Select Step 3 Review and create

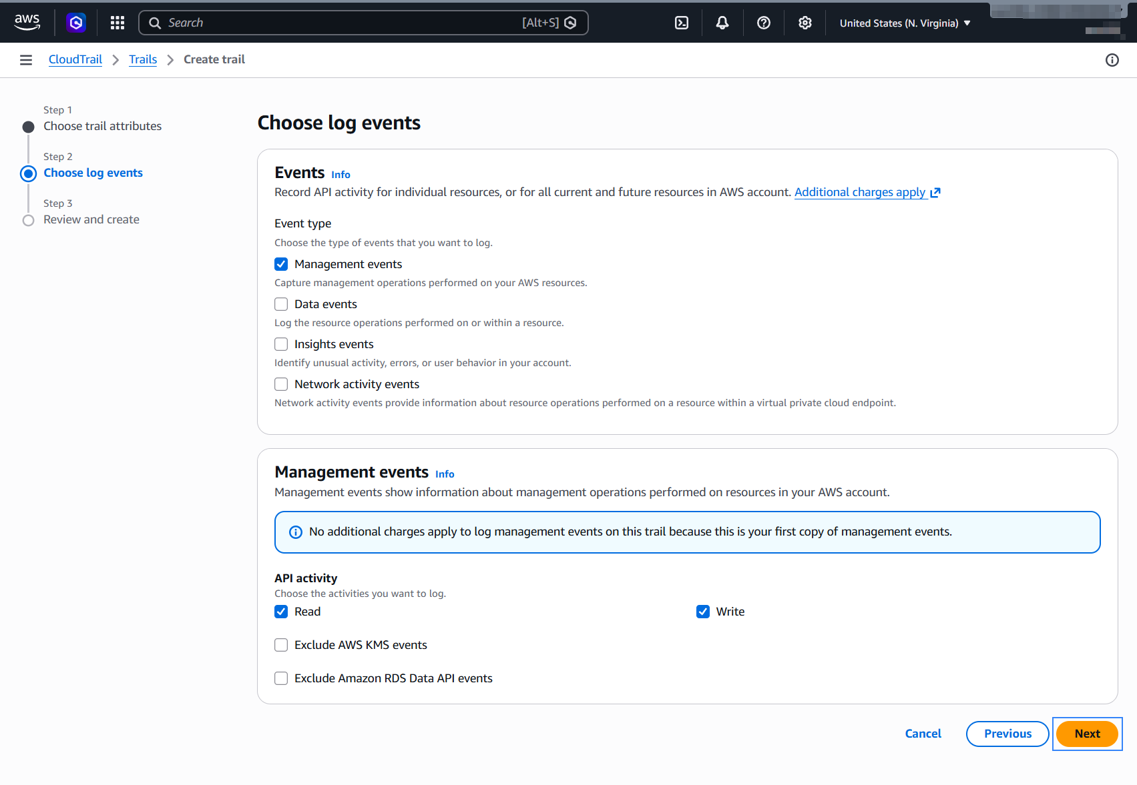point(91,219)
